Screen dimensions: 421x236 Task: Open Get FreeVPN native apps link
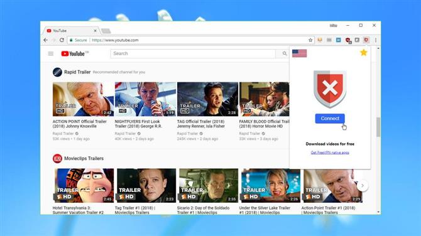(330, 153)
